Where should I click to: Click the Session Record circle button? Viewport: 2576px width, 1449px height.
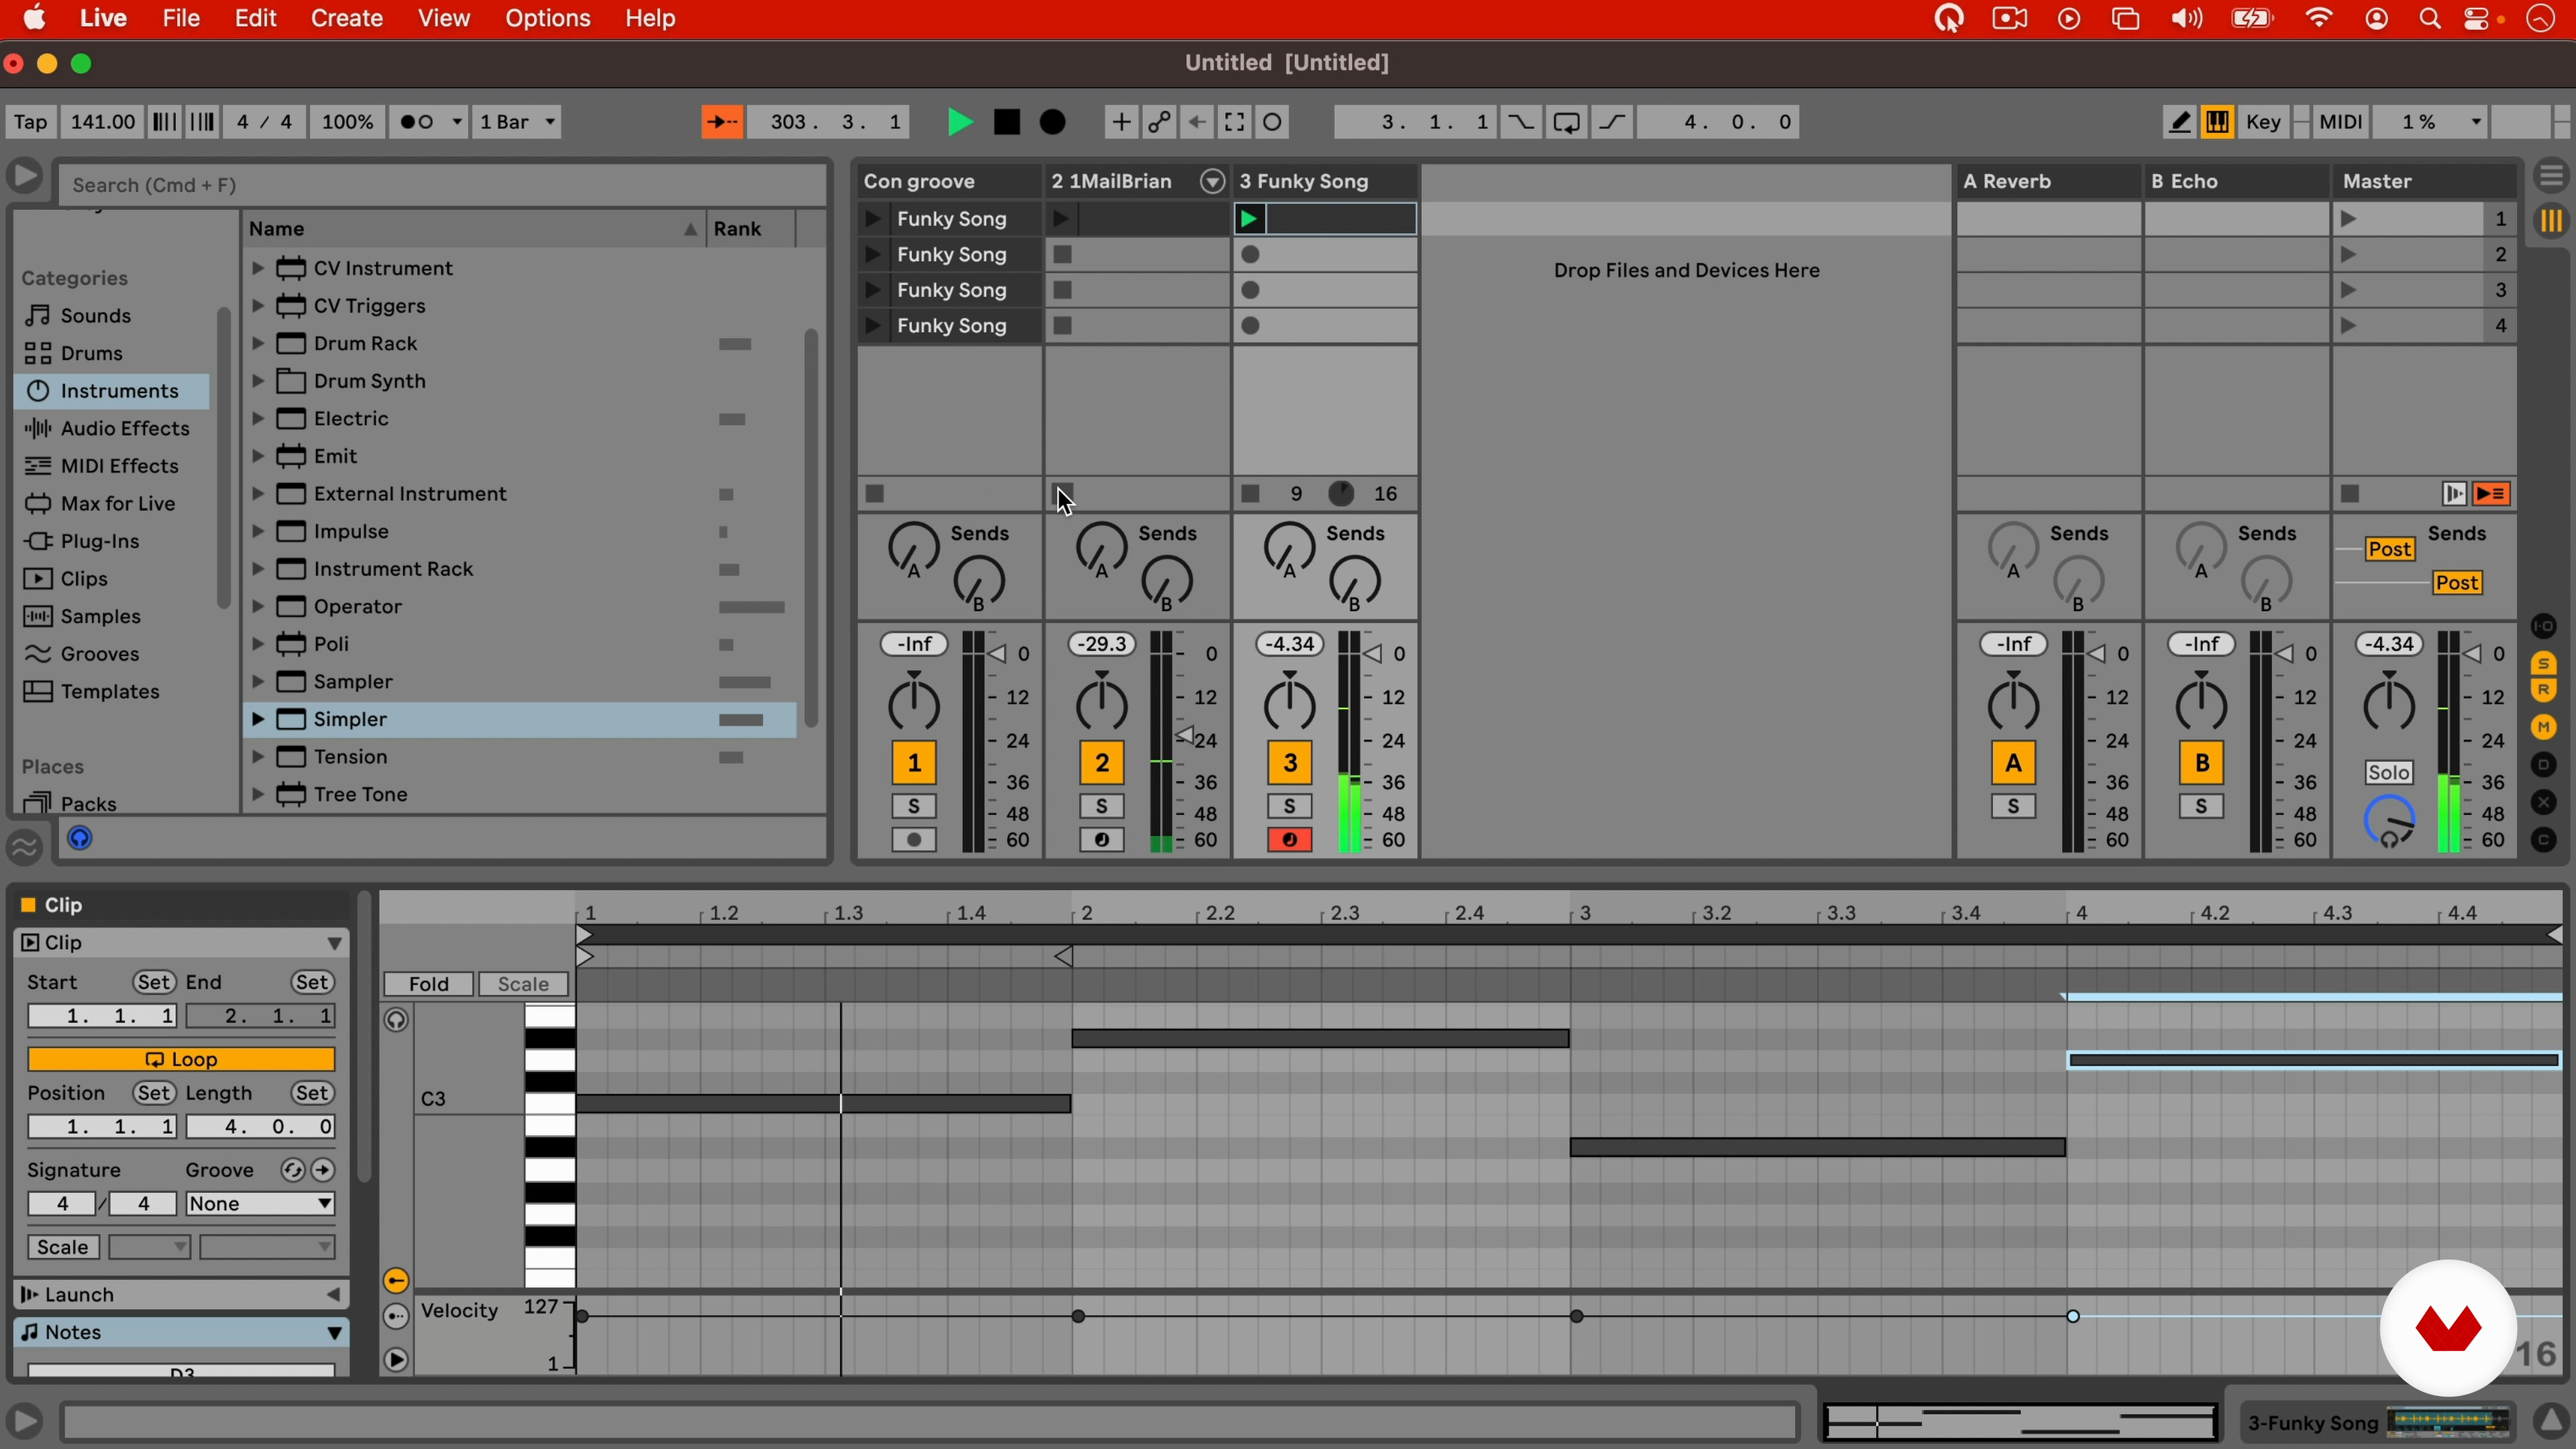(x=1273, y=122)
